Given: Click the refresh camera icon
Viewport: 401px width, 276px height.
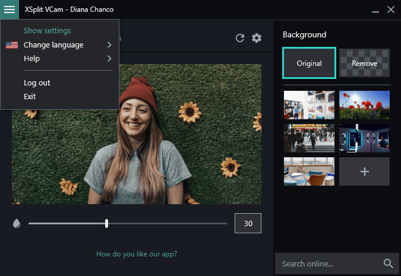Looking at the screenshot, I should 240,38.
